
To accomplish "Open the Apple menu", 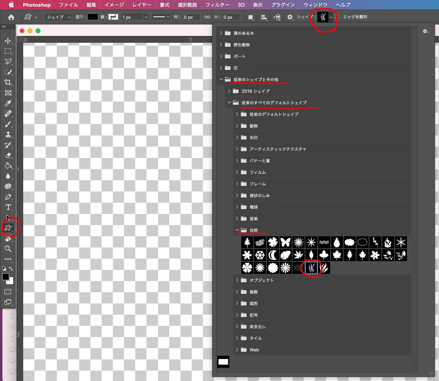I will click(x=11, y=5).
